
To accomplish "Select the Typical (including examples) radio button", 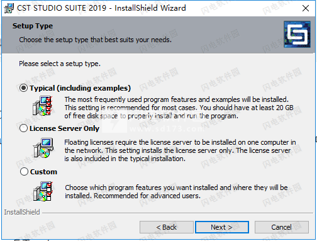I will [23, 88].
